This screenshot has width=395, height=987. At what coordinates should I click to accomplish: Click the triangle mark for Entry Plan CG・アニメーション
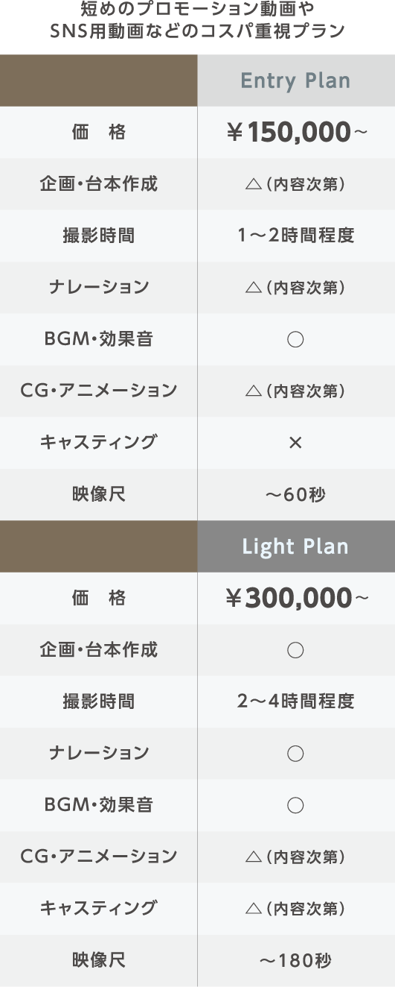tap(252, 391)
